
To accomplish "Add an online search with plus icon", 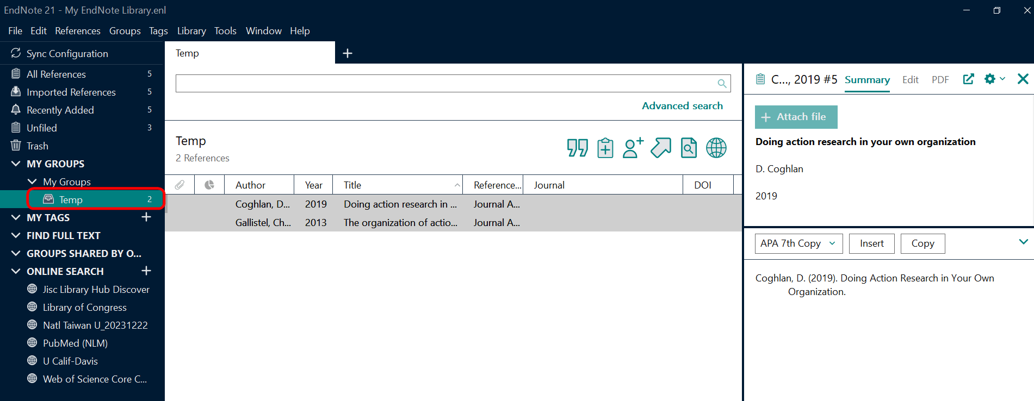I will coord(146,271).
